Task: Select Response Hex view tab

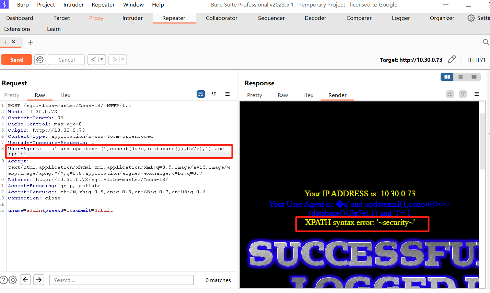Action: point(308,95)
